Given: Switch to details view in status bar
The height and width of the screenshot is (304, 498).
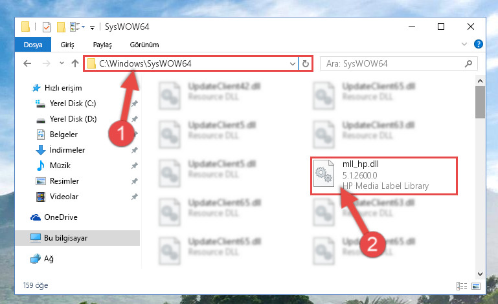Looking at the screenshot, I should tap(462, 286).
